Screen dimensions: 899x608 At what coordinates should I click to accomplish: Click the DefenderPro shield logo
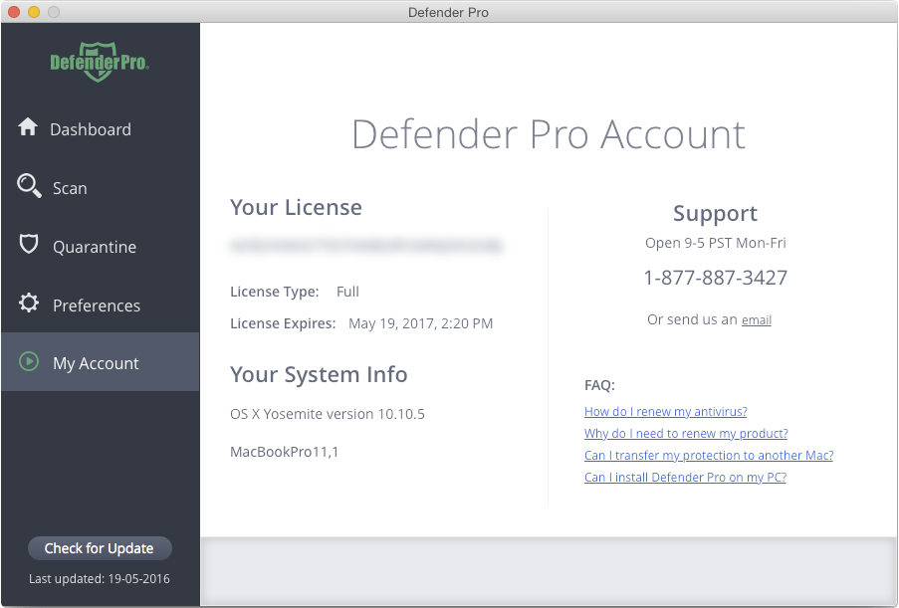(x=100, y=62)
